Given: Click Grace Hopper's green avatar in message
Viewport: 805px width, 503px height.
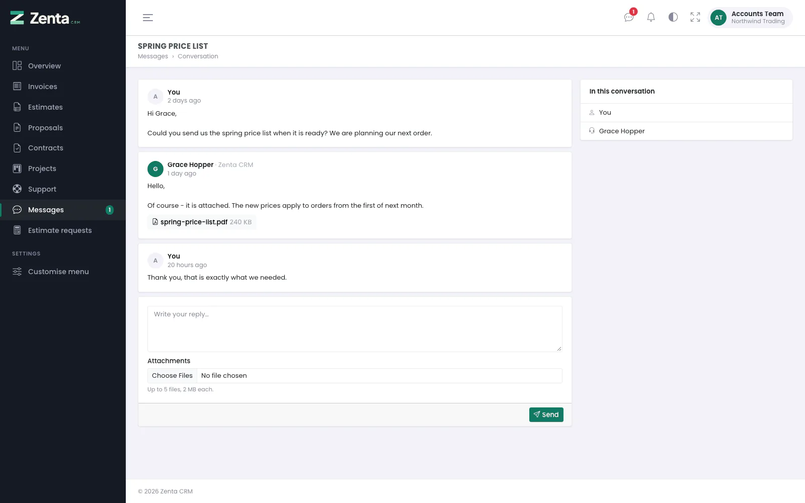Looking at the screenshot, I should pyautogui.click(x=155, y=169).
